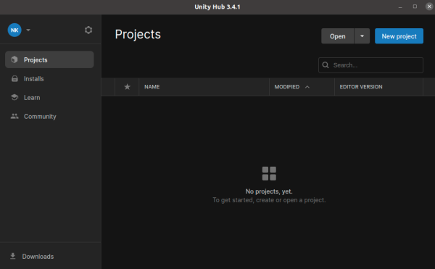The width and height of the screenshot is (435, 269).
Task: Focus the Search projects field
Action: coord(370,65)
